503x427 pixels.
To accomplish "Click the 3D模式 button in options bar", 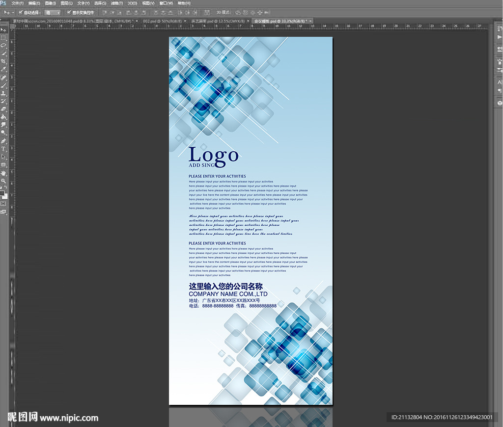I will coord(224,12).
